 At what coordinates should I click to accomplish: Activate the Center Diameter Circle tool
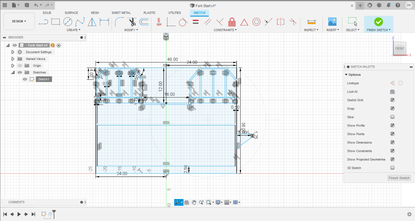point(67,21)
